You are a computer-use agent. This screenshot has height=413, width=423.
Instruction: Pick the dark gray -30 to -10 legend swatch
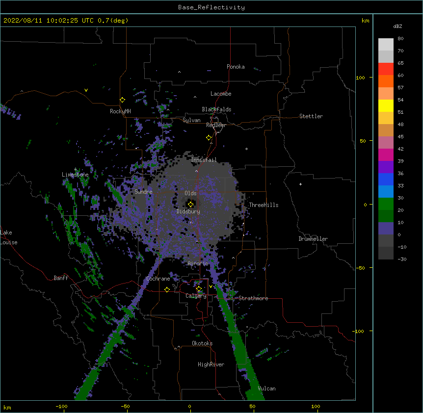point(386,253)
